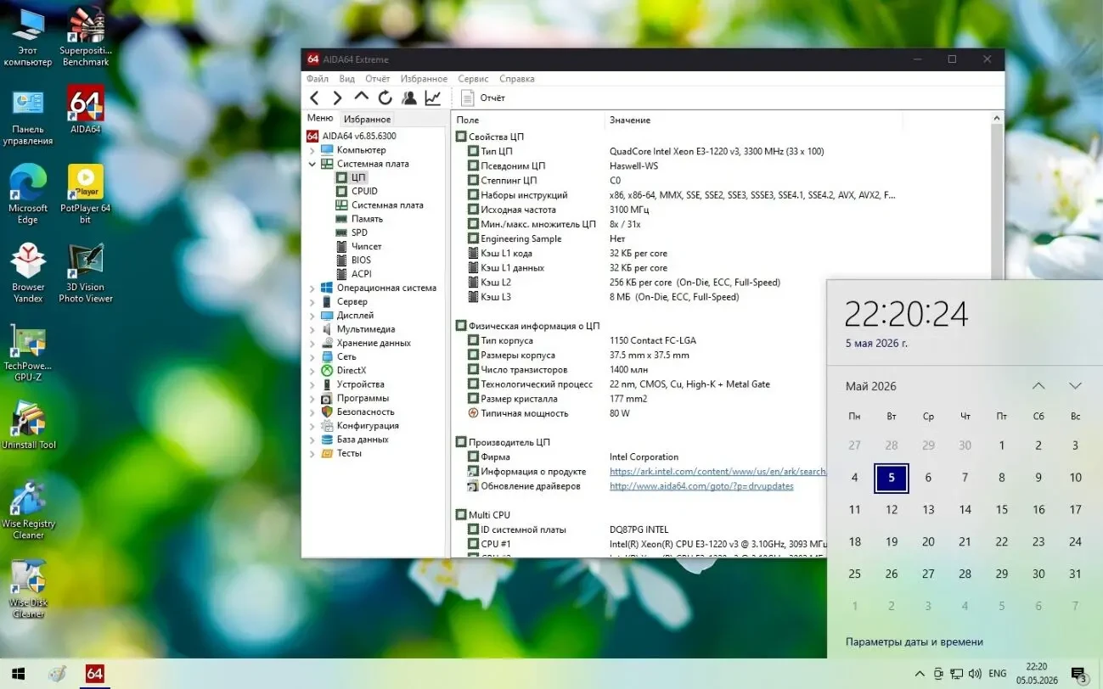Click the Windows Start button
Image resolution: width=1103 pixels, height=689 pixels.
[x=18, y=674]
